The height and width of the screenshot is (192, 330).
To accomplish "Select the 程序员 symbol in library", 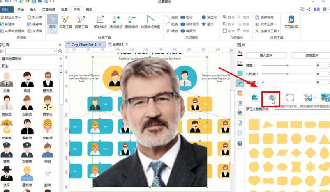I will coord(48,82).
